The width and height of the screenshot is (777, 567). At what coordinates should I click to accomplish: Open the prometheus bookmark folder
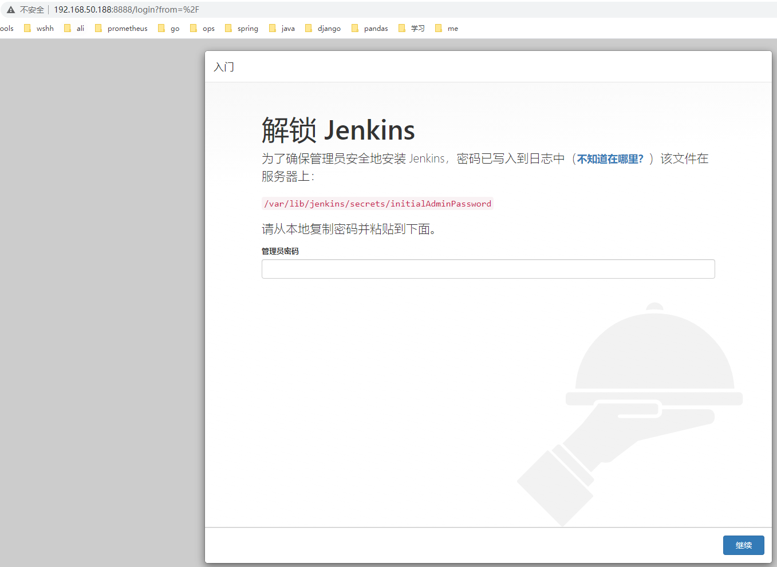pos(121,28)
